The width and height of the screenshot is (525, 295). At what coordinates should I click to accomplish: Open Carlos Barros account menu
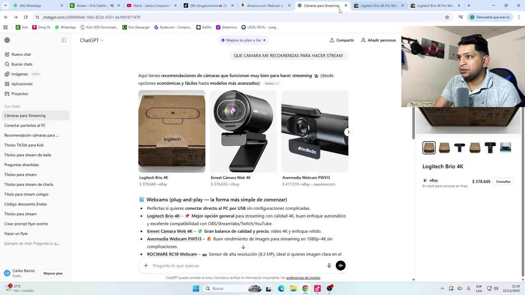click(20, 273)
